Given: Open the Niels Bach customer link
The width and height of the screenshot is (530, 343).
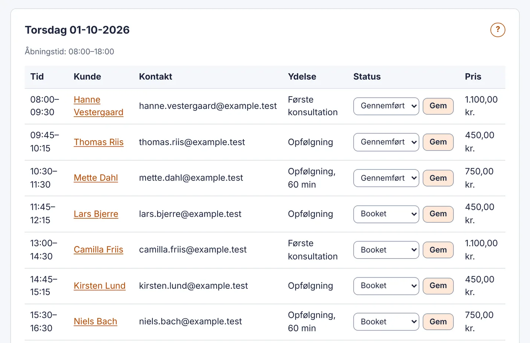Looking at the screenshot, I should click(95, 321).
